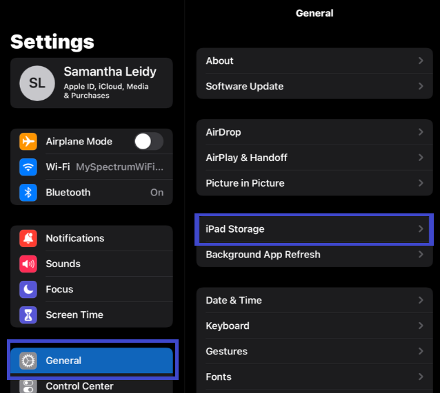The width and height of the screenshot is (440, 393).
Task: Tap the 'MySpectrumWiFi...' network name
Action: tap(119, 167)
